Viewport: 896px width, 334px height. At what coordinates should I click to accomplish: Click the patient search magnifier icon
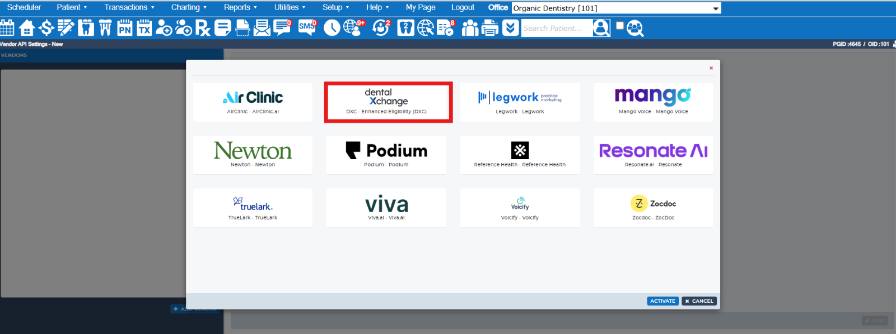pos(601,27)
